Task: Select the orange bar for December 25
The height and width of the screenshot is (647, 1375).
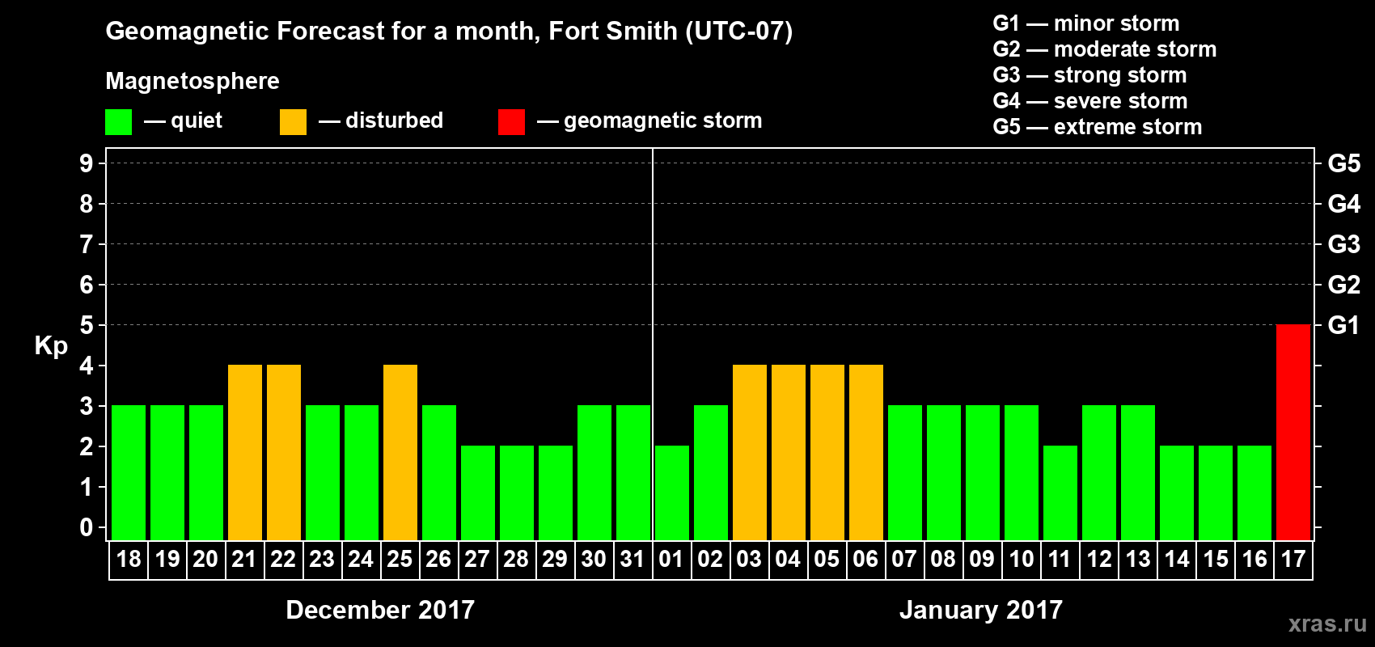Action: pos(400,452)
